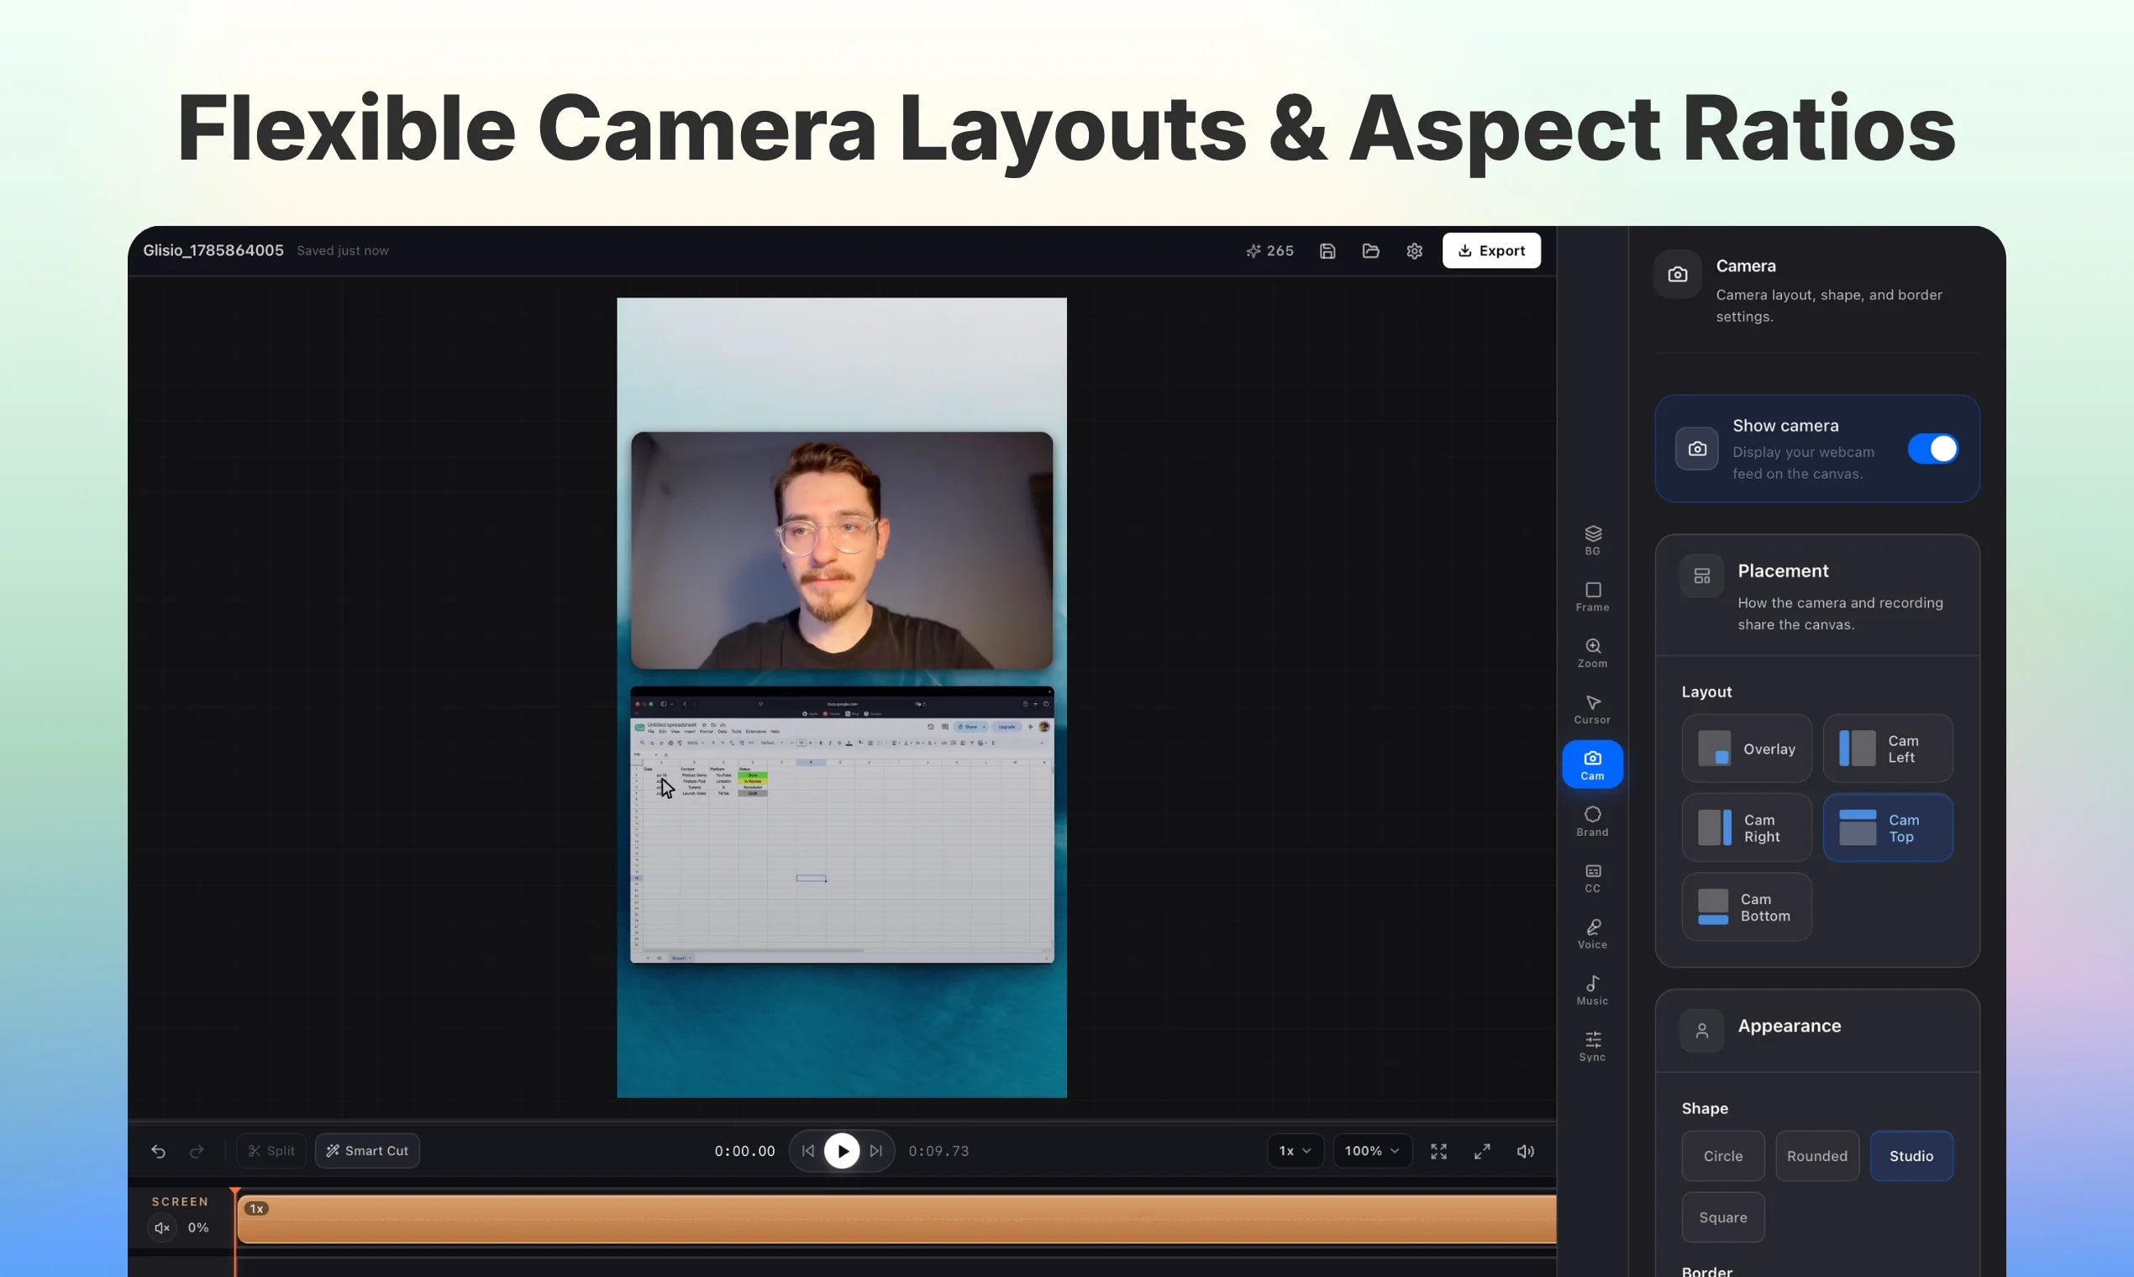Open the Brand panel

[1592, 822]
